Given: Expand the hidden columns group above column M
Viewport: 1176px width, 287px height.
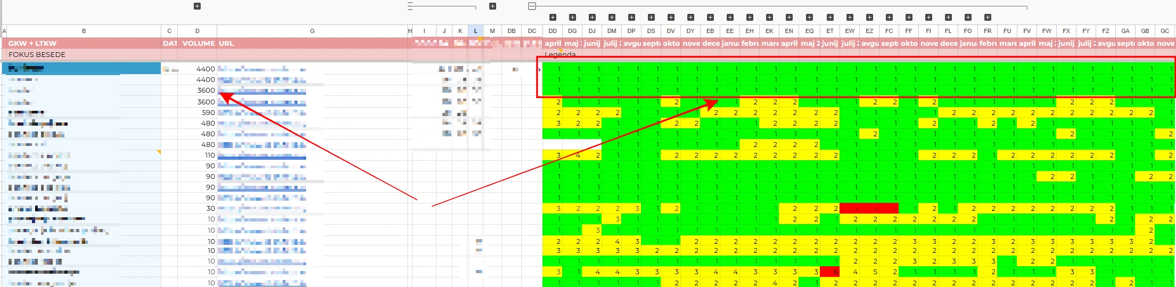Looking at the screenshot, I should pyautogui.click(x=492, y=6).
